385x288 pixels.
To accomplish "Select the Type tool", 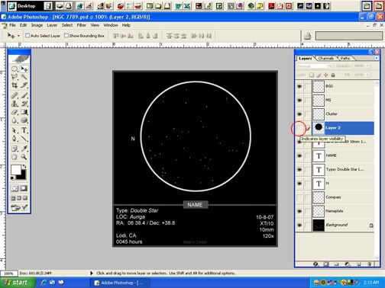I will [24, 130].
